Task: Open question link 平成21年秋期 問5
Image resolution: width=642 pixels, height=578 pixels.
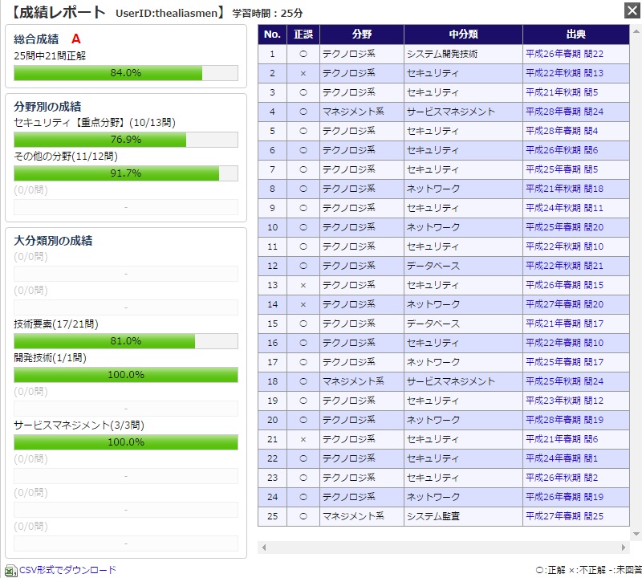Action: click(x=562, y=92)
